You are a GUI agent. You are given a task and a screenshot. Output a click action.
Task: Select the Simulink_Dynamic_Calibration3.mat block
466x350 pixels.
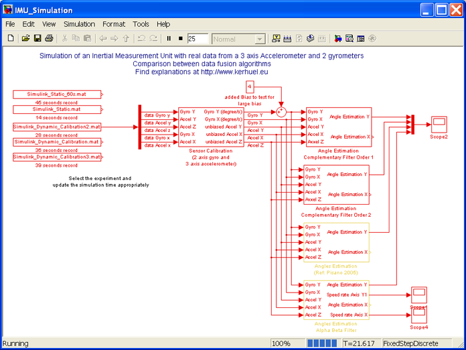click(57, 157)
